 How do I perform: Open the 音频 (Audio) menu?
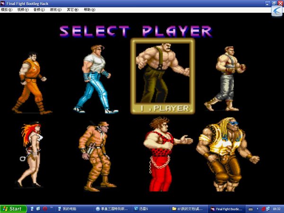click(x=39, y=10)
